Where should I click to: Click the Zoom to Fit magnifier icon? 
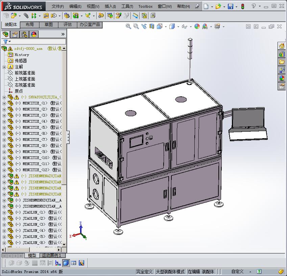click(x=128, y=26)
